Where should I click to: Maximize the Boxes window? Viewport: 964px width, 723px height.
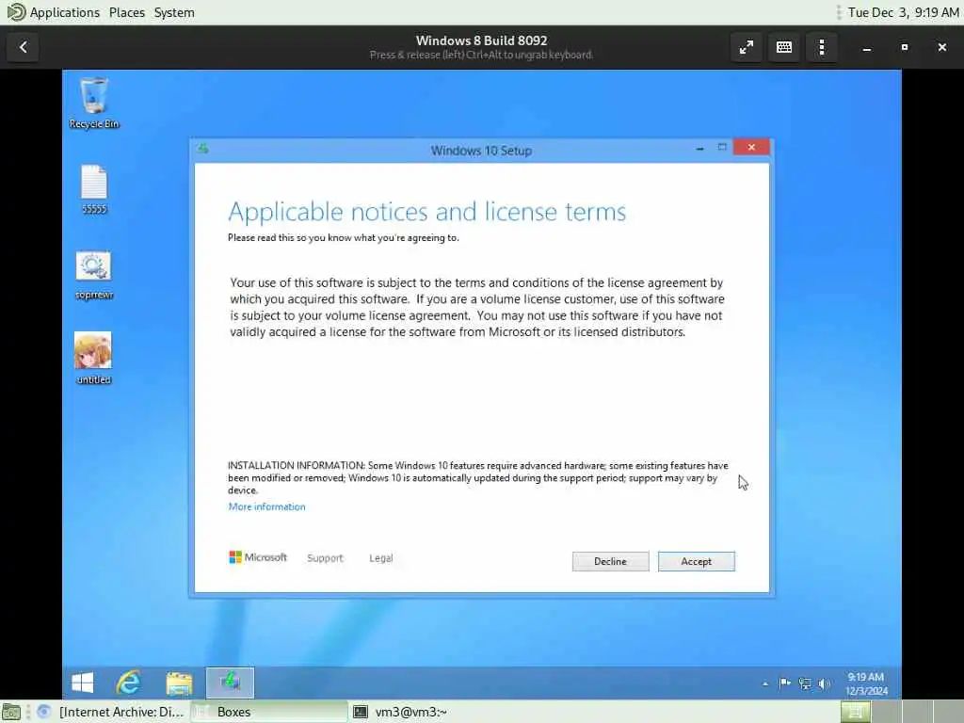[905, 47]
